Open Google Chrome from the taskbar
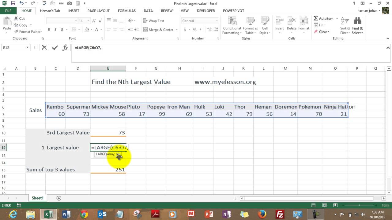 (84, 214)
